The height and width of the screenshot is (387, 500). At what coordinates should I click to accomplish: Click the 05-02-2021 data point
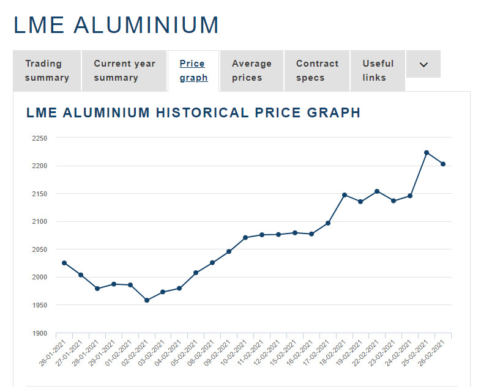196,273
